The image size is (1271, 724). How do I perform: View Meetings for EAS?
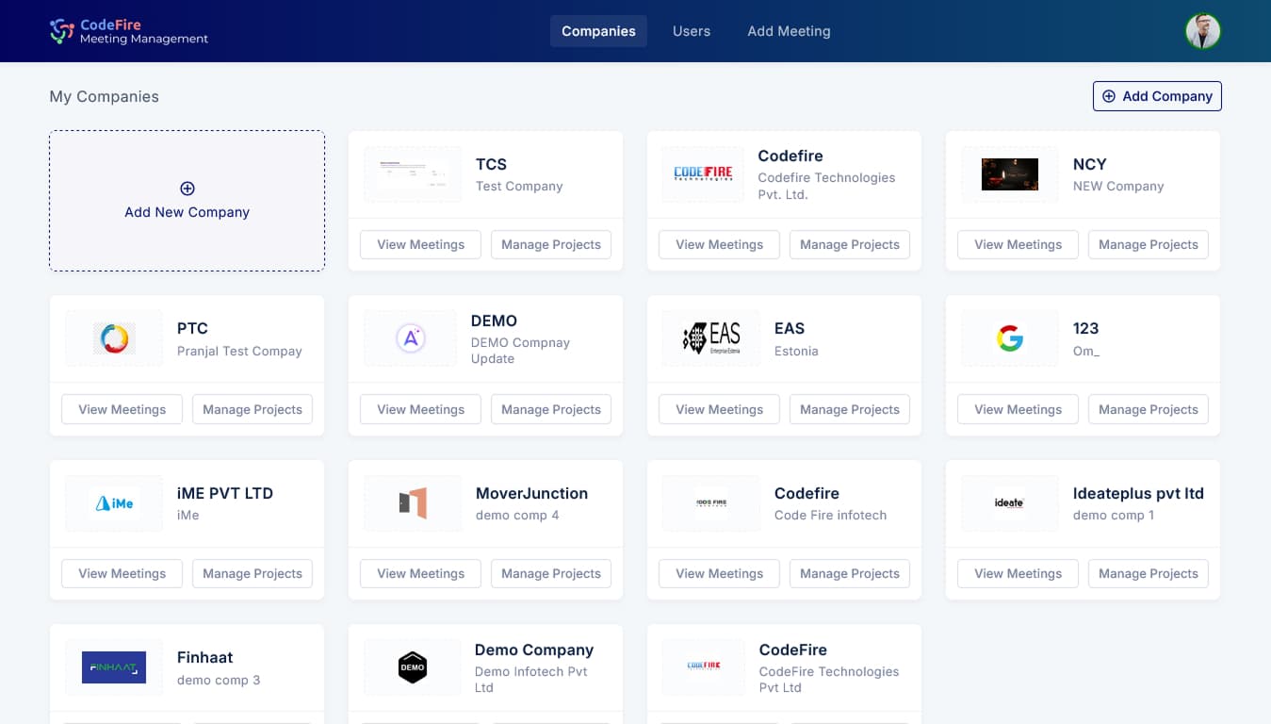pyautogui.click(x=719, y=409)
